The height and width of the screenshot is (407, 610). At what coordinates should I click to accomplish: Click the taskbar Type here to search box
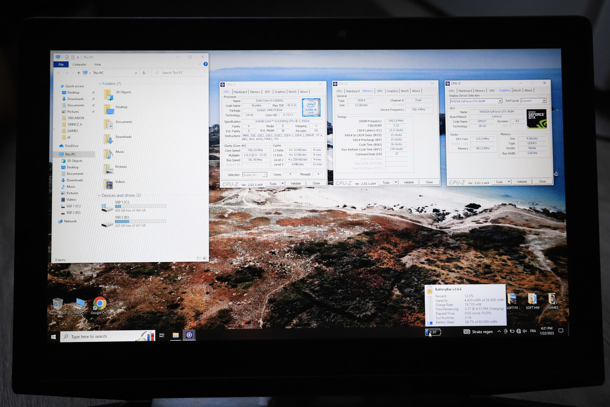pos(108,336)
